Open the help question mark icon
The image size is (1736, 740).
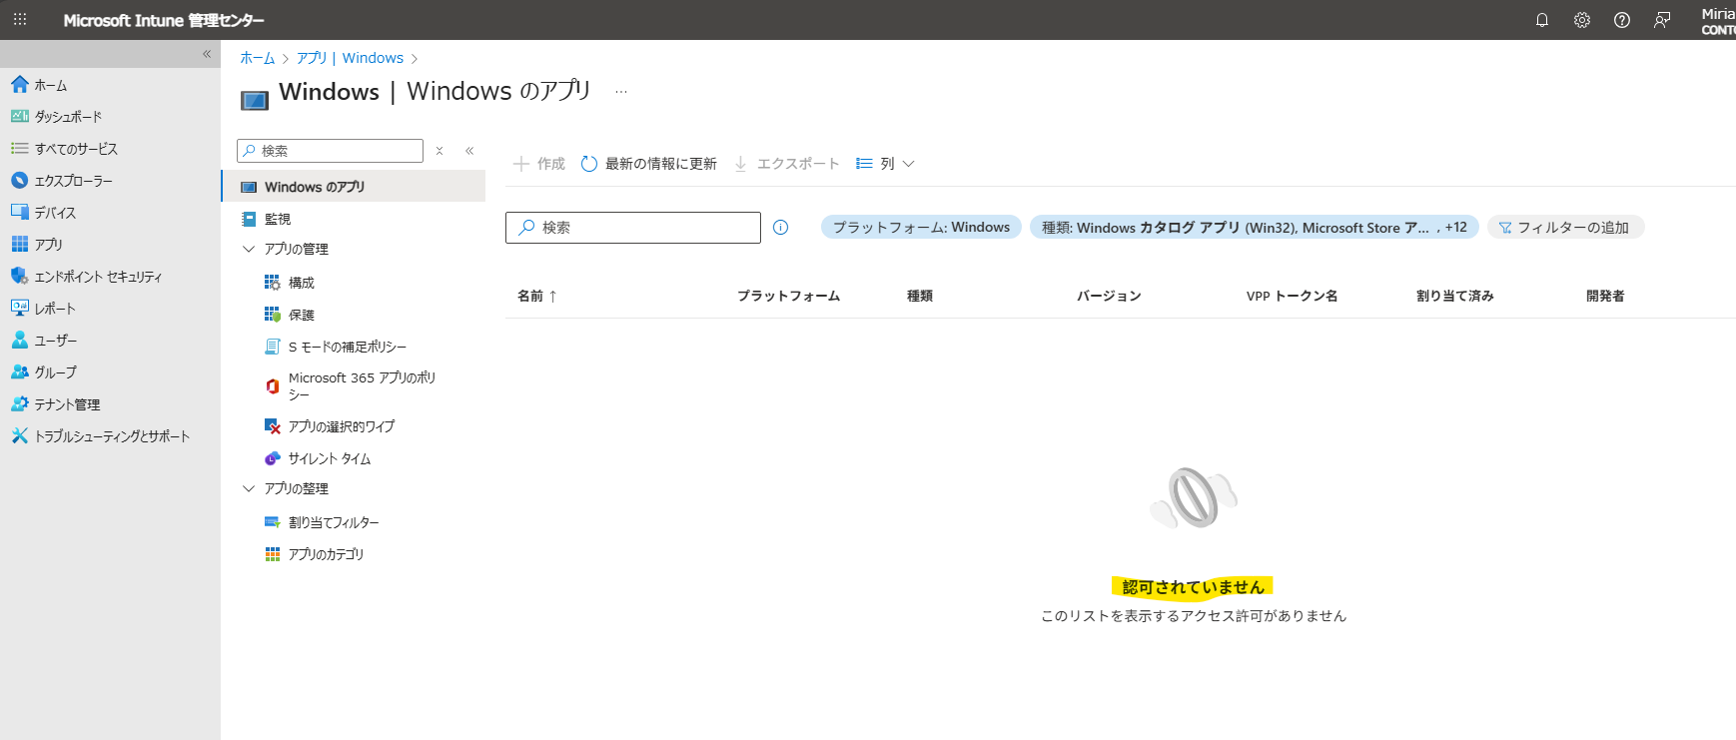pyautogui.click(x=1622, y=20)
